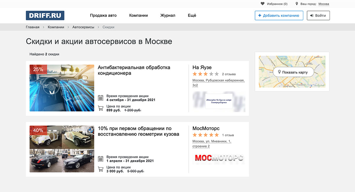Change city by clicking Москва
Image resolution: width=355 pixels, height=192 pixels.
(324, 4)
